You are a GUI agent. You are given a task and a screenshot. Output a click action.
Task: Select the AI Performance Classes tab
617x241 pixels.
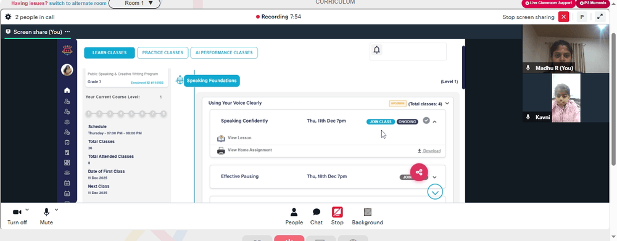tap(224, 52)
